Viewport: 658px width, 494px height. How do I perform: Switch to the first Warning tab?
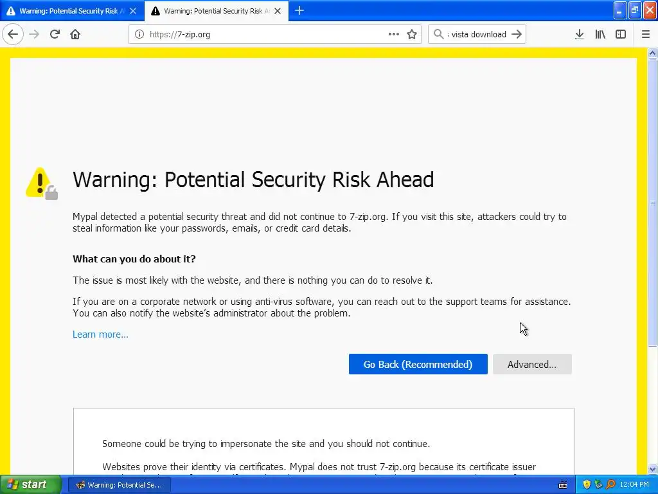[x=71, y=11]
